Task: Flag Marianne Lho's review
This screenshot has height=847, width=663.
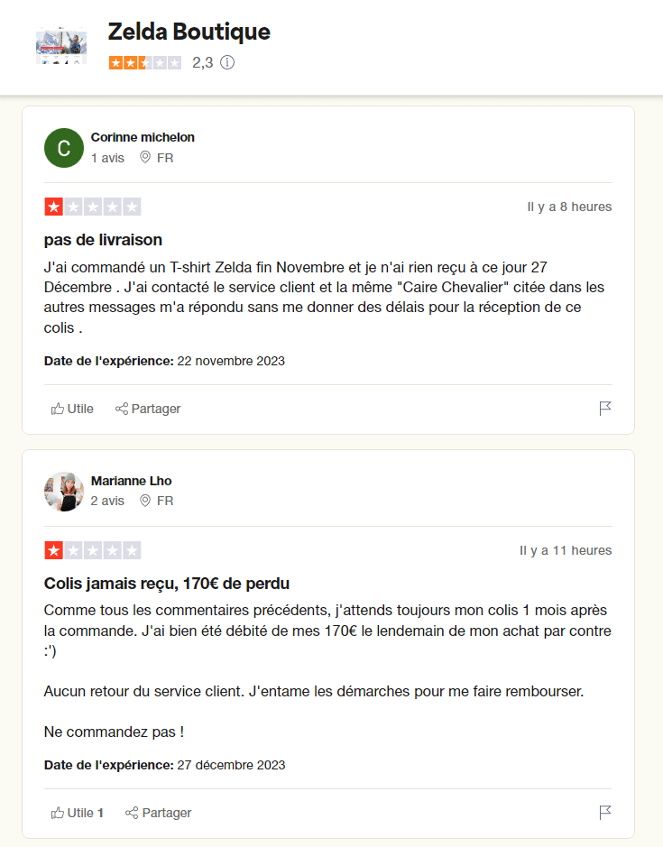Action: point(605,813)
